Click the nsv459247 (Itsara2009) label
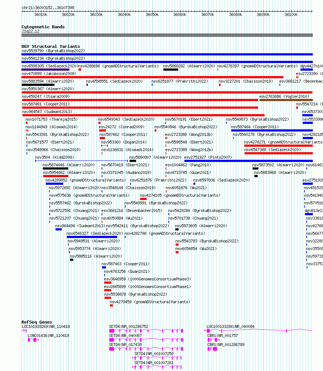 point(46,96)
